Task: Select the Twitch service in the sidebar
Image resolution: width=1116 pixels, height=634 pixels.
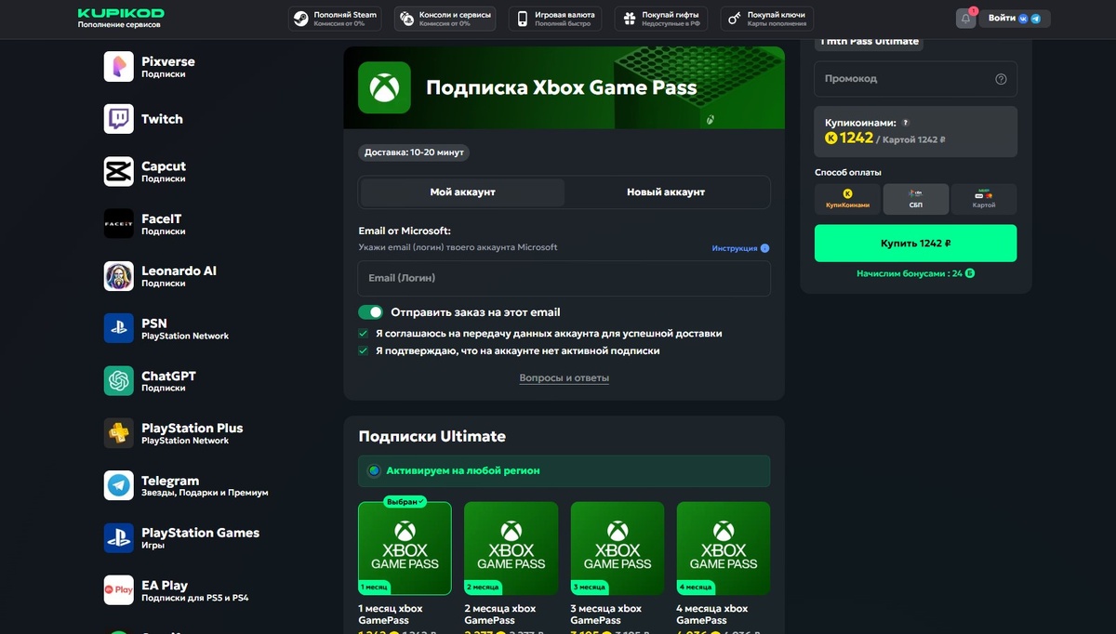Action: pos(118,119)
